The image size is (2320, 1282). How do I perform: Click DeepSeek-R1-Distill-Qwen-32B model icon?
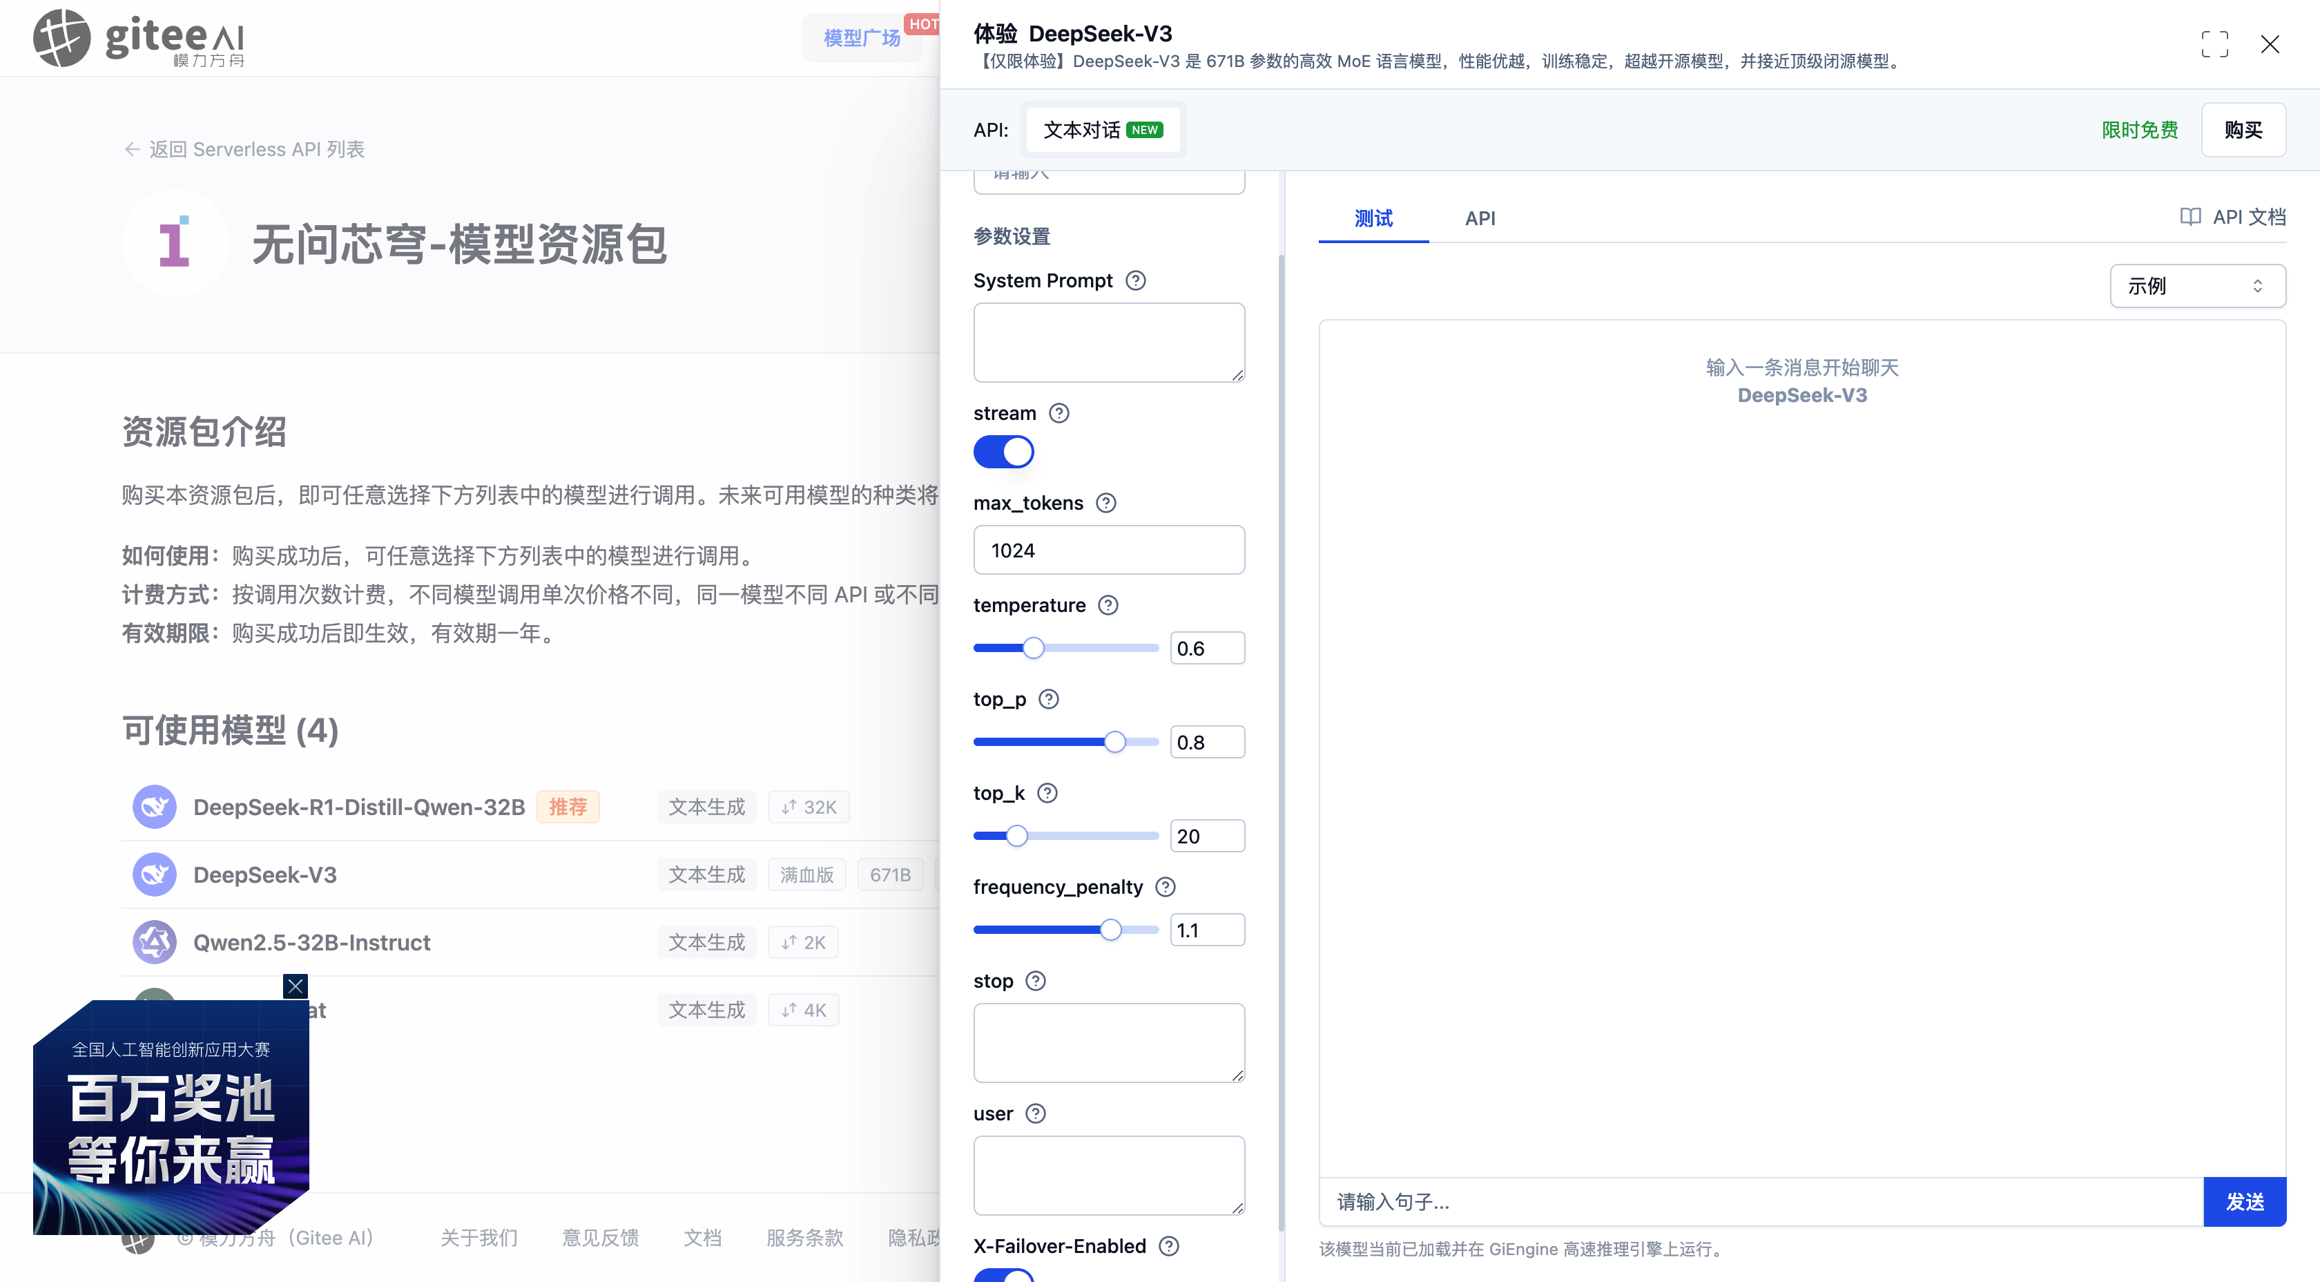pos(154,806)
